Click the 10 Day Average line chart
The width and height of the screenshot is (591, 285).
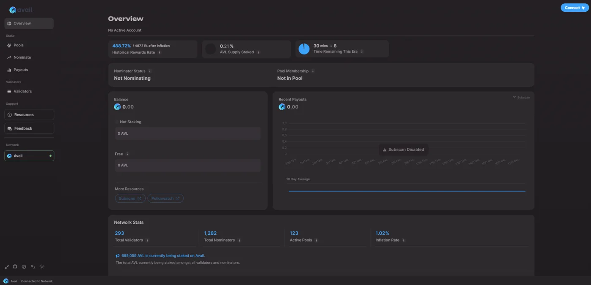(x=407, y=191)
